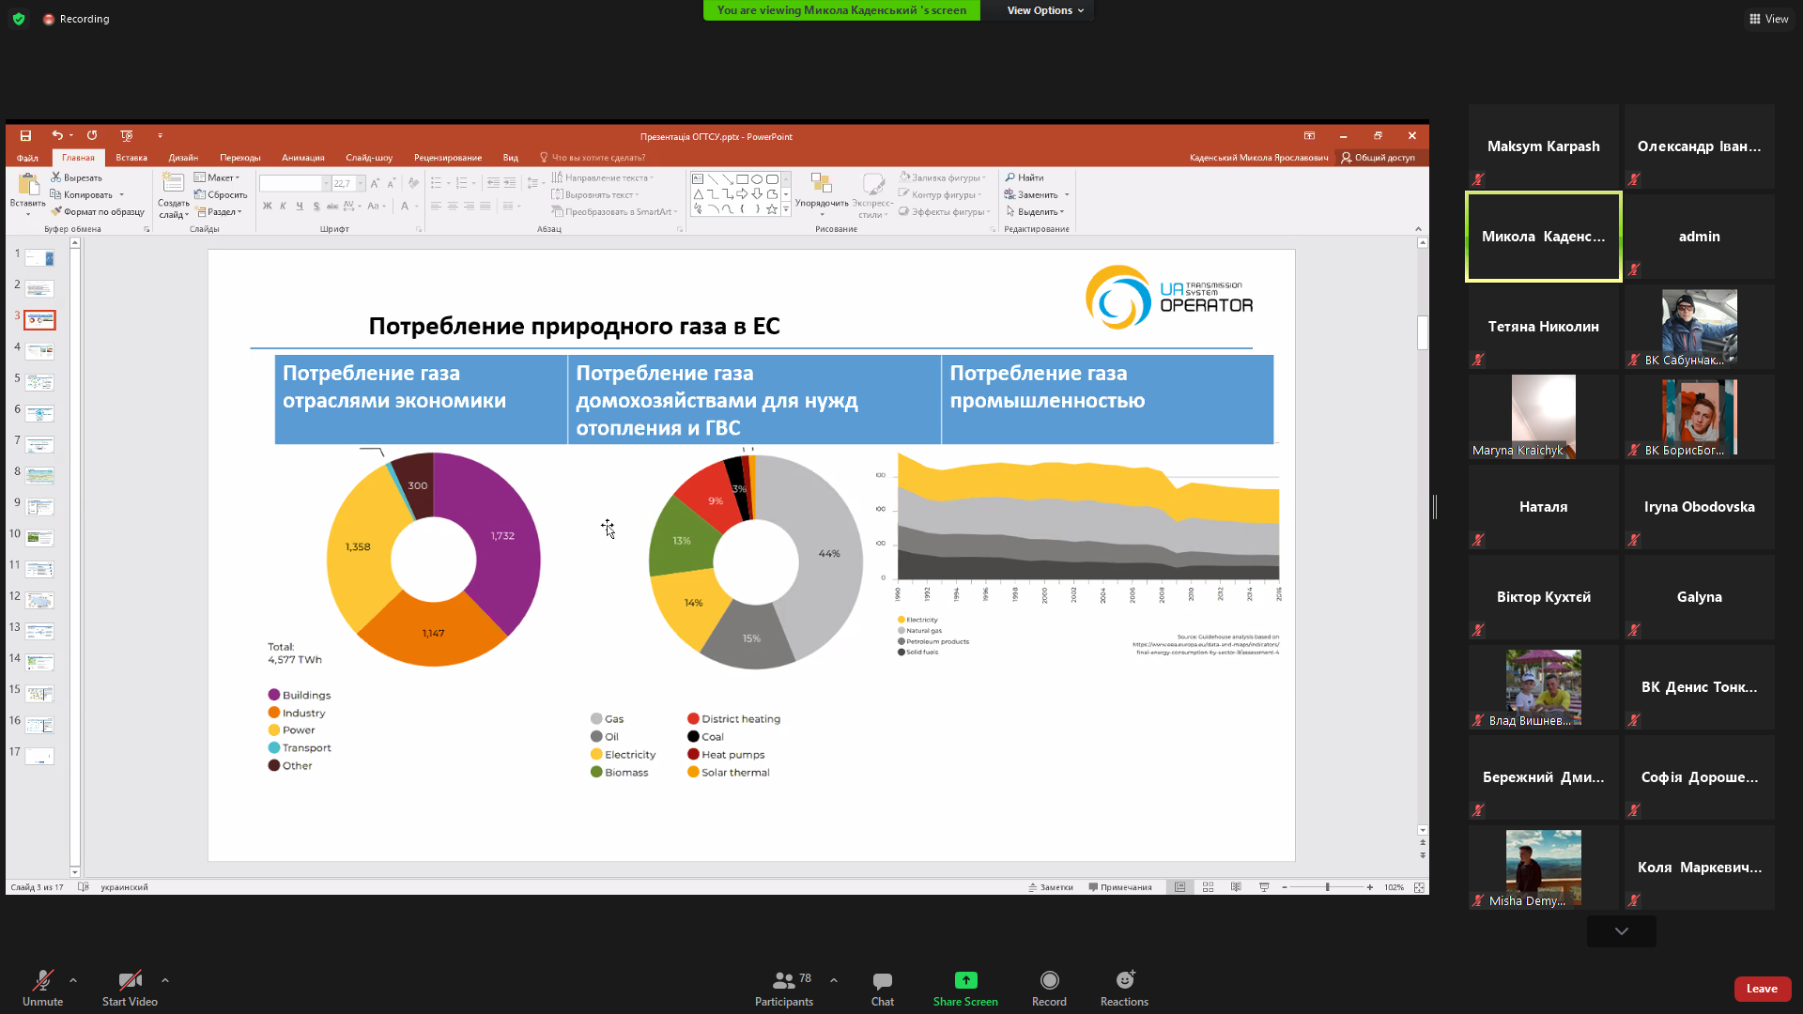Open the View Options dropdown
This screenshot has width=1803, height=1014.
coord(1045,10)
